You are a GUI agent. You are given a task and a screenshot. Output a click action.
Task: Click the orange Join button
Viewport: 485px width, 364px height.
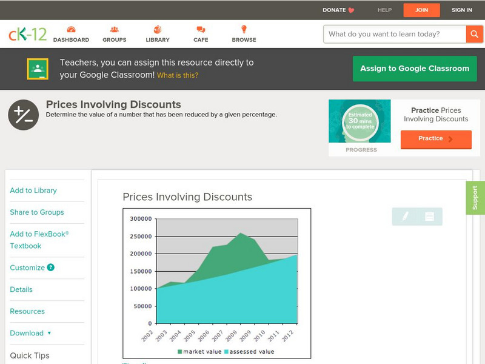[421, 10]
